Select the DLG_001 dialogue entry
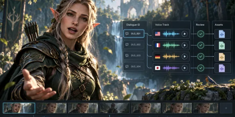 pos(134,33)
